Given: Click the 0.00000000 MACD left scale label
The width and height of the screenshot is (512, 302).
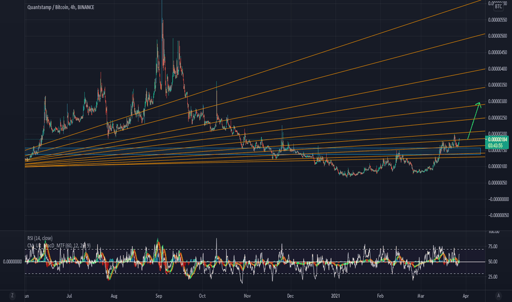Looking at the screenshot, I should point(13,261).
